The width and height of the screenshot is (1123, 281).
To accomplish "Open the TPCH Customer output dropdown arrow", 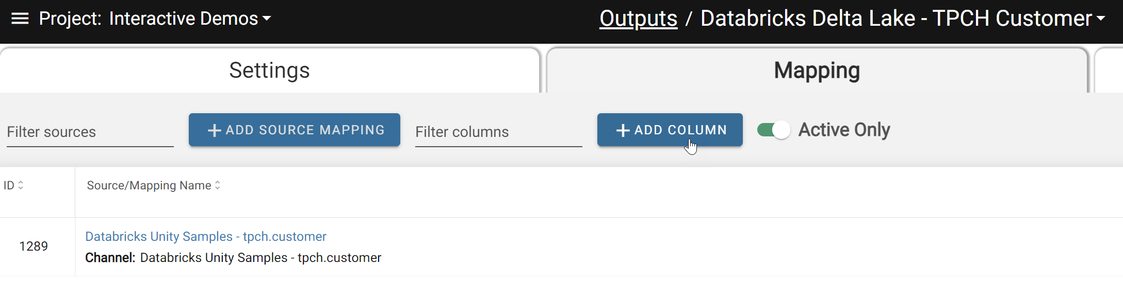I will pyautogui.click(x=1101, y=19).
